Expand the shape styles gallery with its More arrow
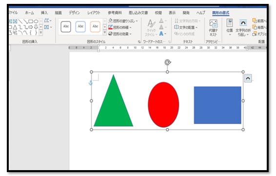This screenshot has height=176, width=276. pyautogui.click(x=104, y=32)
